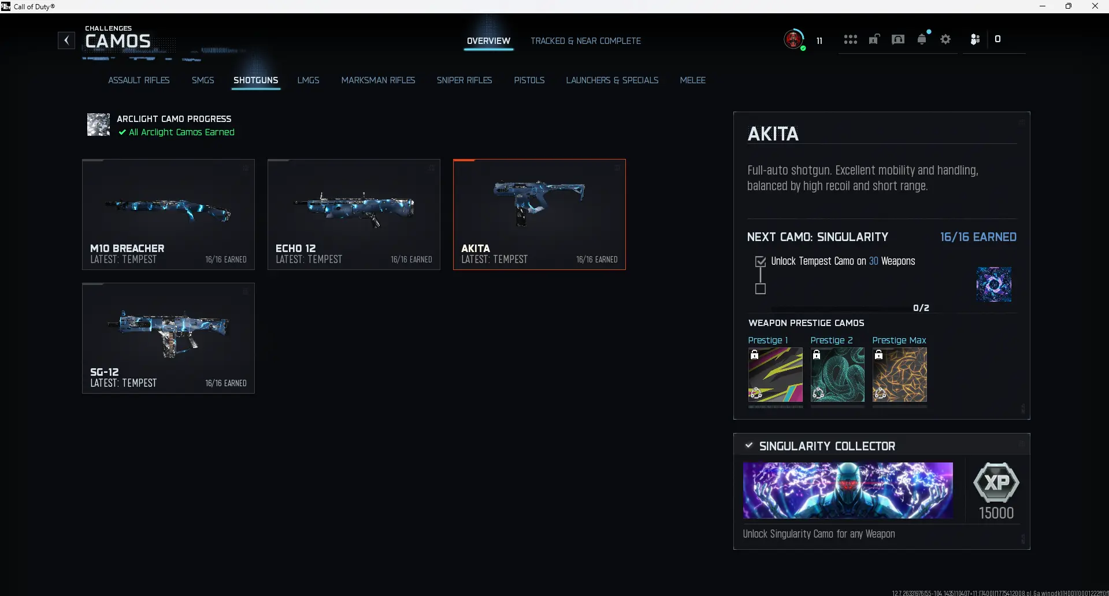
Task: Switch to the Overview tab
Action: coord(488,41)
